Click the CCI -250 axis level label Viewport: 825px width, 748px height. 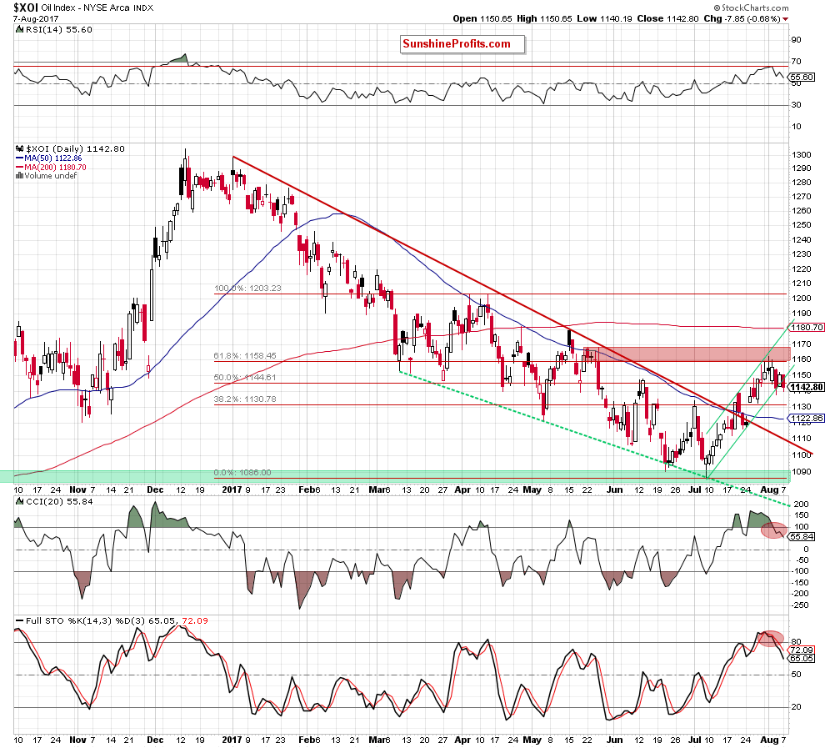(x=800, y=605)
